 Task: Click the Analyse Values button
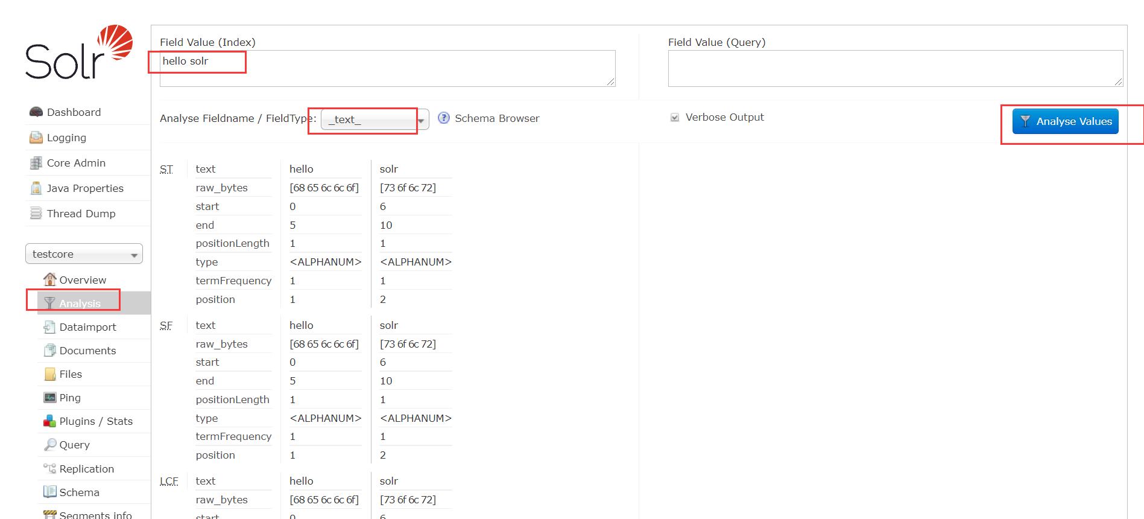tap(1065, 121)
